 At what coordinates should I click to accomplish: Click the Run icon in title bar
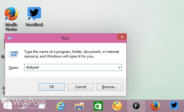point(10,38)
